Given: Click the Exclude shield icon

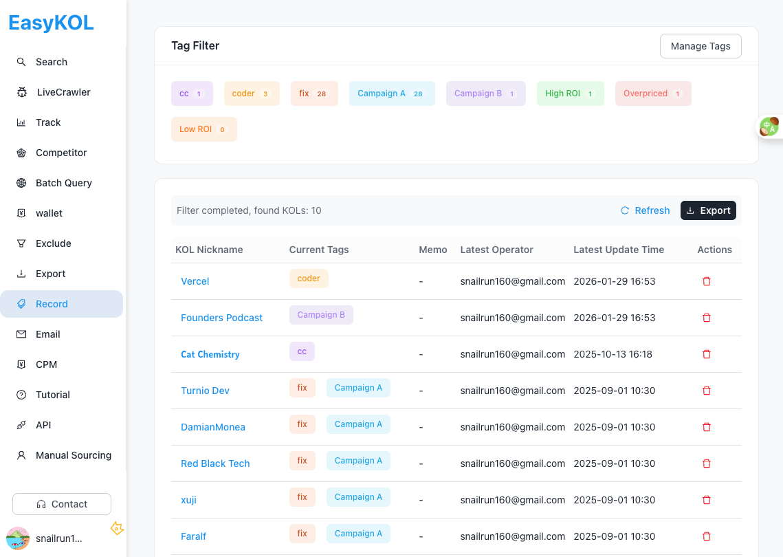Looking at the screenshot, I should [21, 243].
